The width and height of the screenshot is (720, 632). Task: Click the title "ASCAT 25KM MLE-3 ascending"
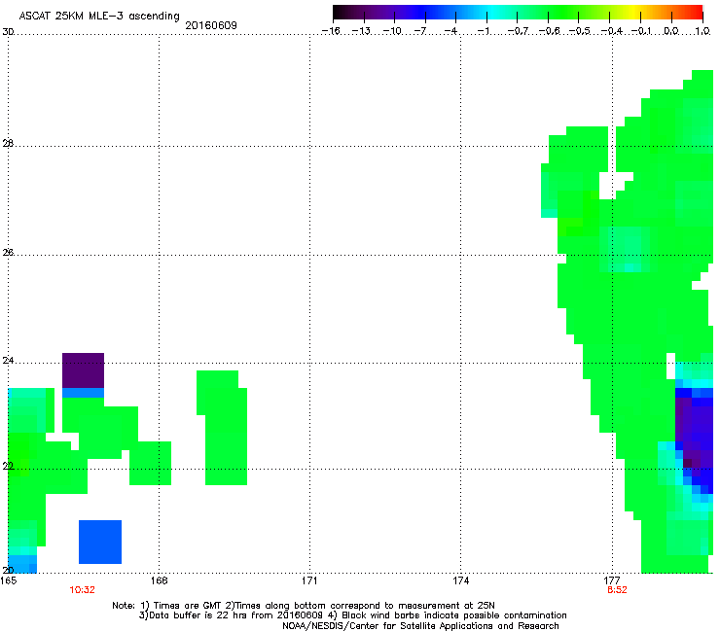99,16
